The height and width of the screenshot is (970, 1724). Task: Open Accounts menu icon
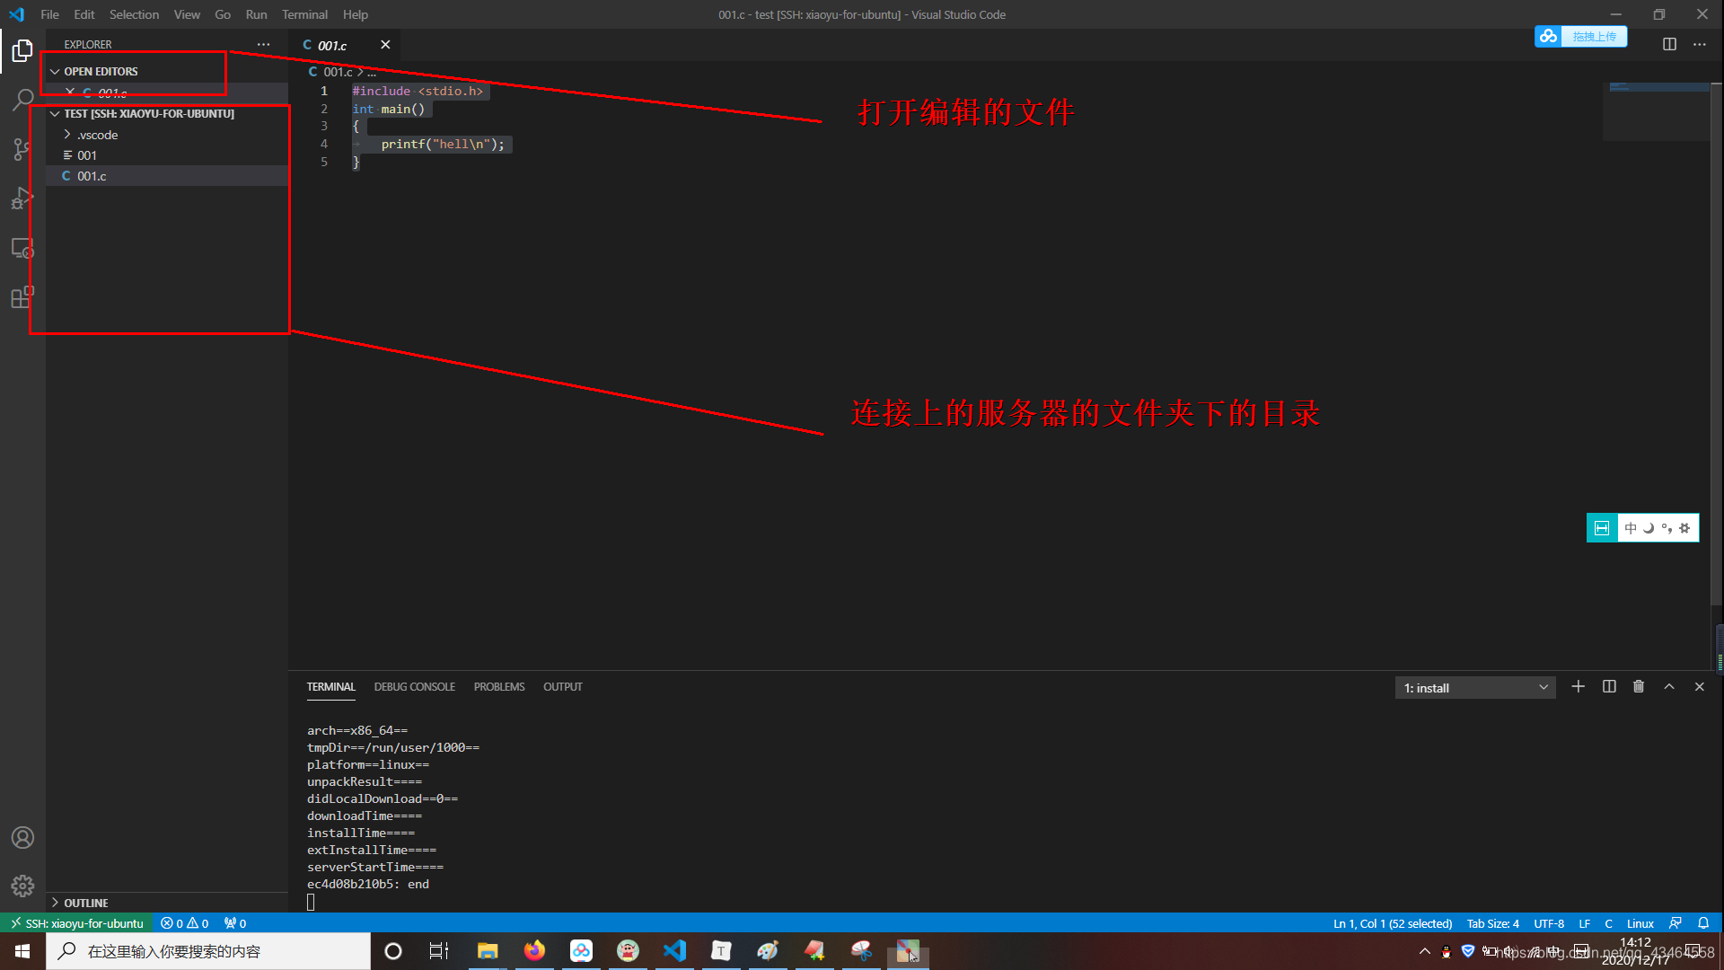click(x=22, y=837)
